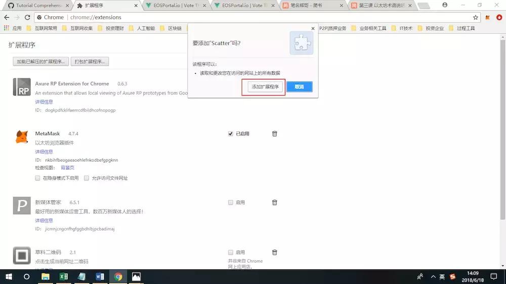This screenshot has width=506, height=284.
Task: Open IT技术 bookmark folder
Action: 402,28
